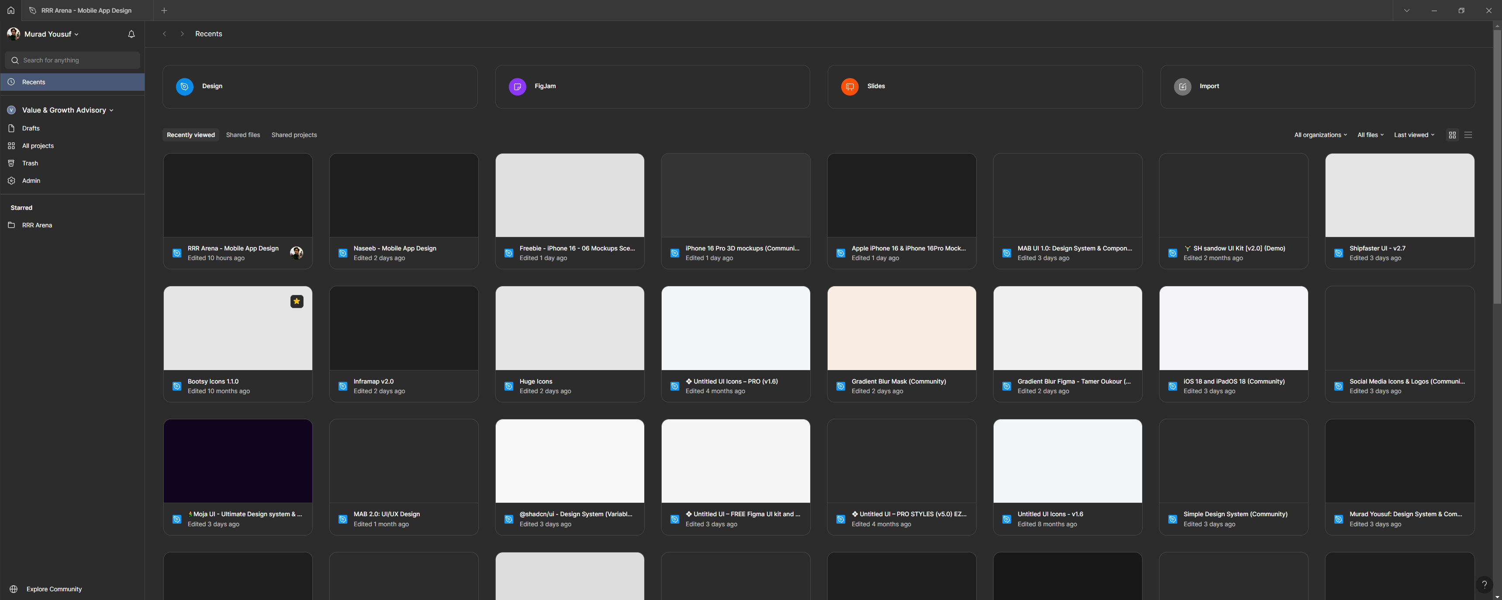The image size is (1502, 600).
Task: Open Recents in sidebar
Action: click(73, 82)
